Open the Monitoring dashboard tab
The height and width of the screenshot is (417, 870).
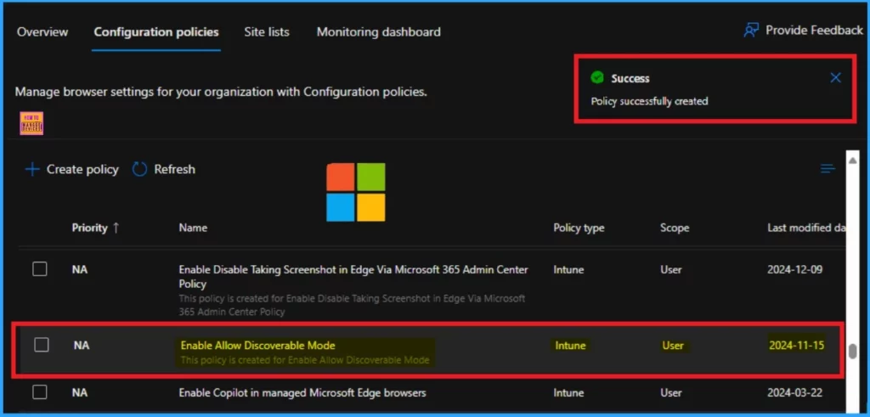click(x=378, y=32)
